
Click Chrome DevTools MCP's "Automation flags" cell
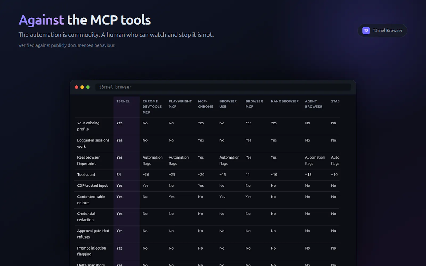[x=152, y=160]
